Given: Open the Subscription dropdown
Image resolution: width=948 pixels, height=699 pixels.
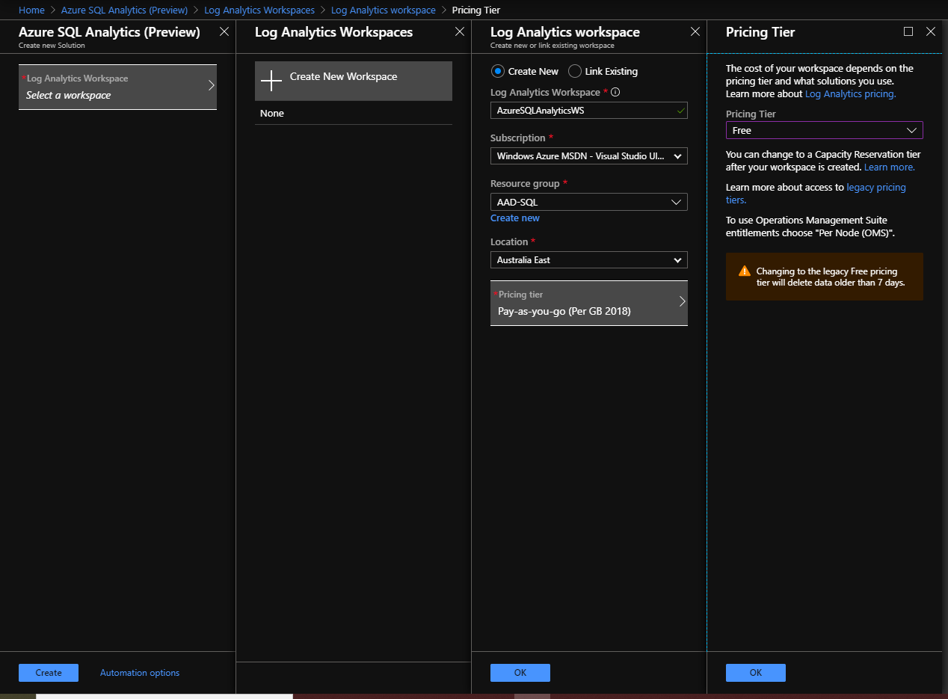Looking at the screenshot, I should [589, 156].
